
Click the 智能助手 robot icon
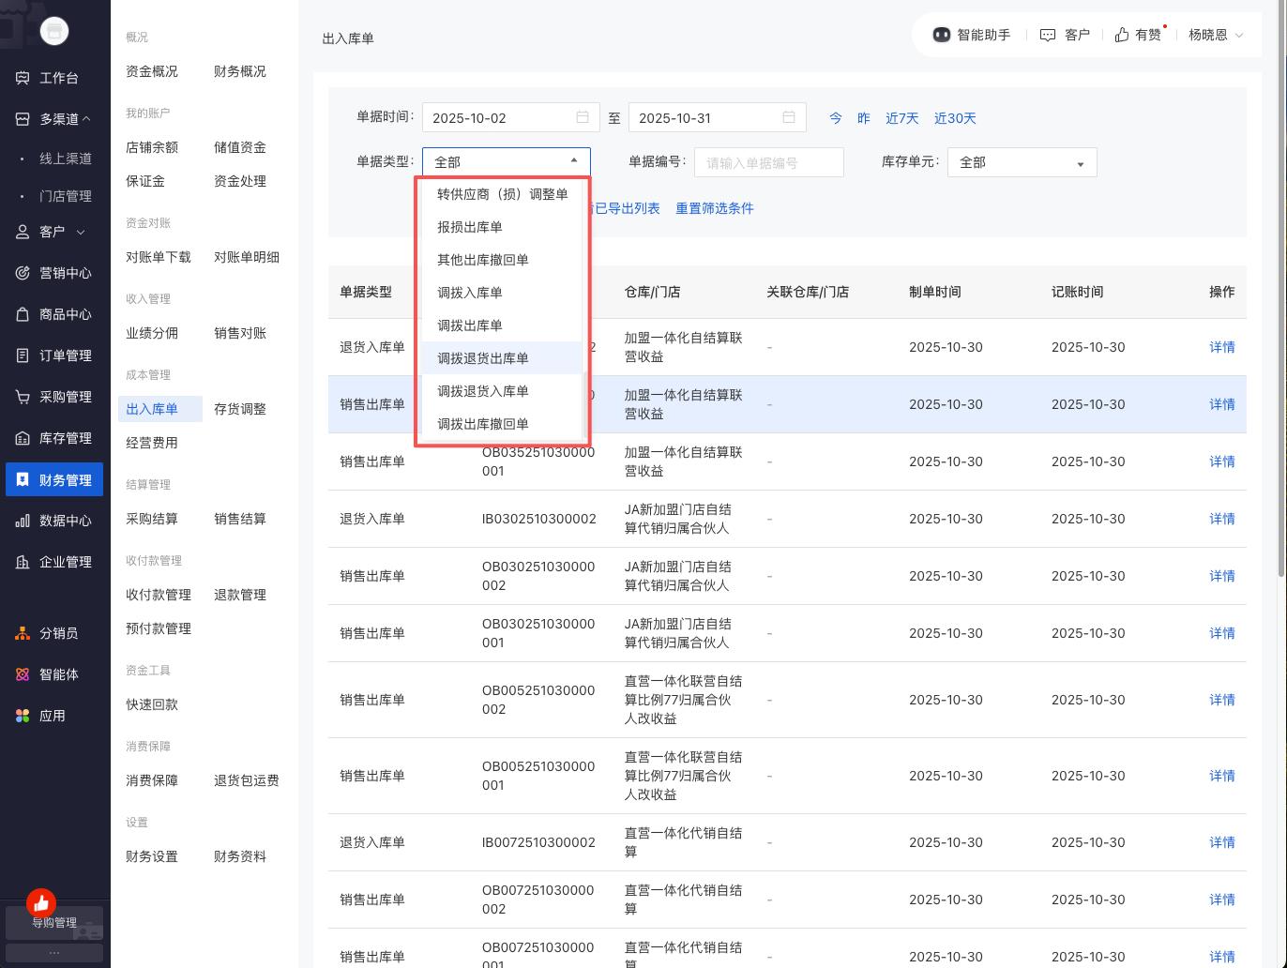[x=941, y=35]
